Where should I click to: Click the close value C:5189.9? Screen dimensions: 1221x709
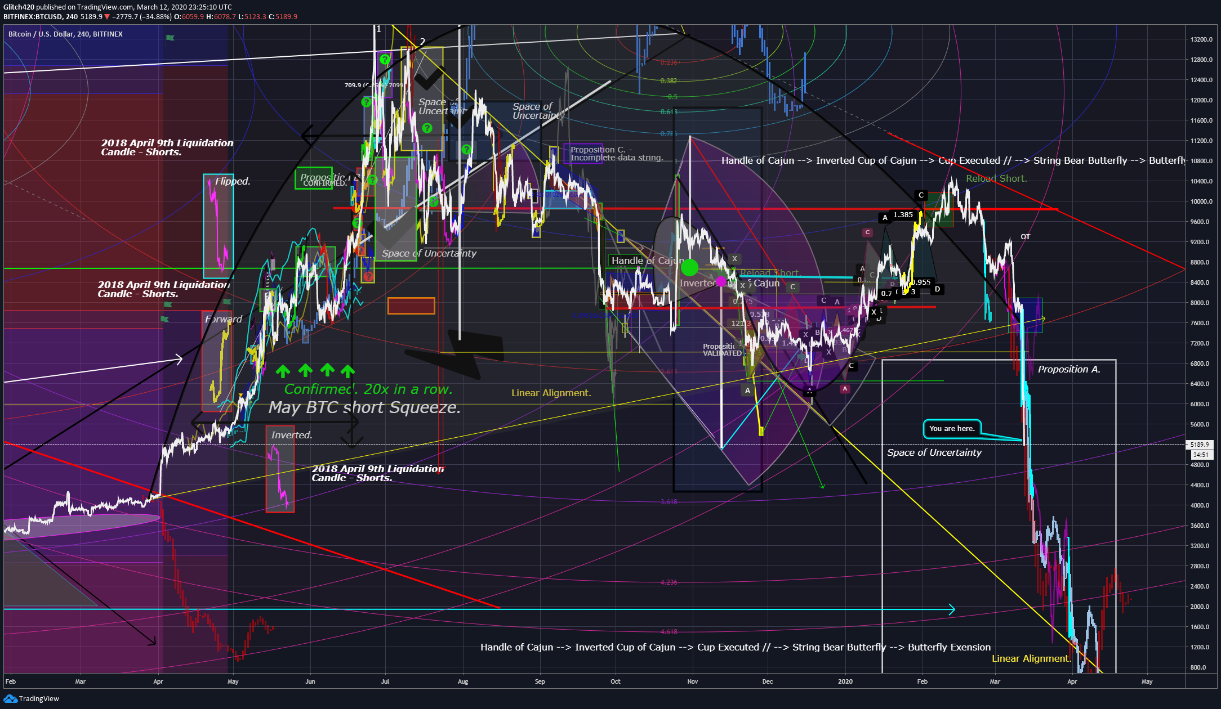(x=283, y=17)
